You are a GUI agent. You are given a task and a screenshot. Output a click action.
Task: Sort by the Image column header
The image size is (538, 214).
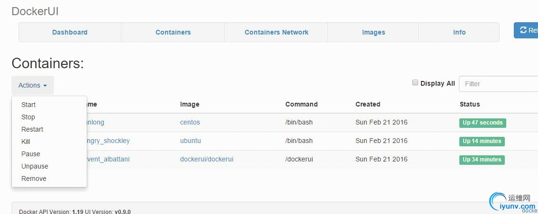(190, 104)
